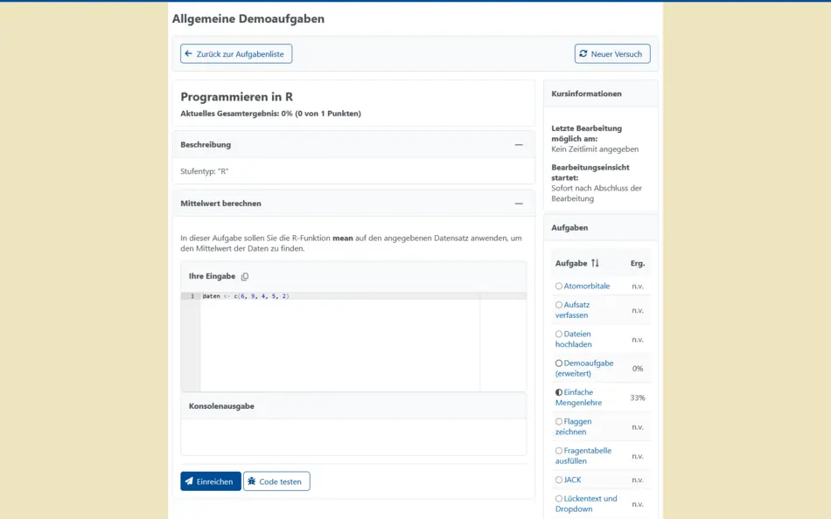Run the Code testen button
The width and height of the screenshot is (831, 519).
coord(276,481)
